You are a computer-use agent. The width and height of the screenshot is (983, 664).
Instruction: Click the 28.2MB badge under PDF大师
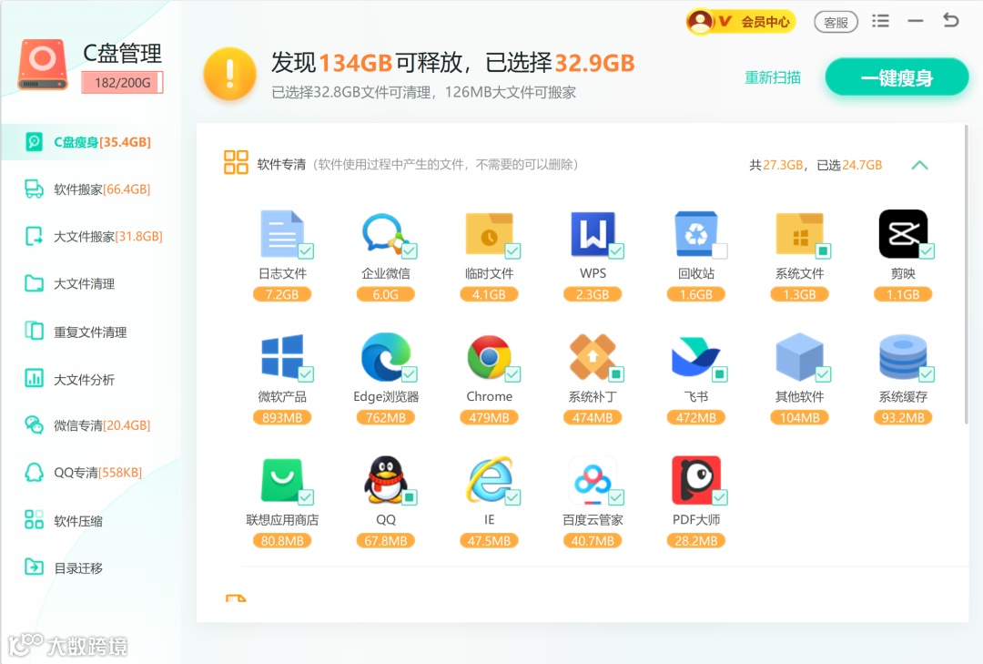696,541
